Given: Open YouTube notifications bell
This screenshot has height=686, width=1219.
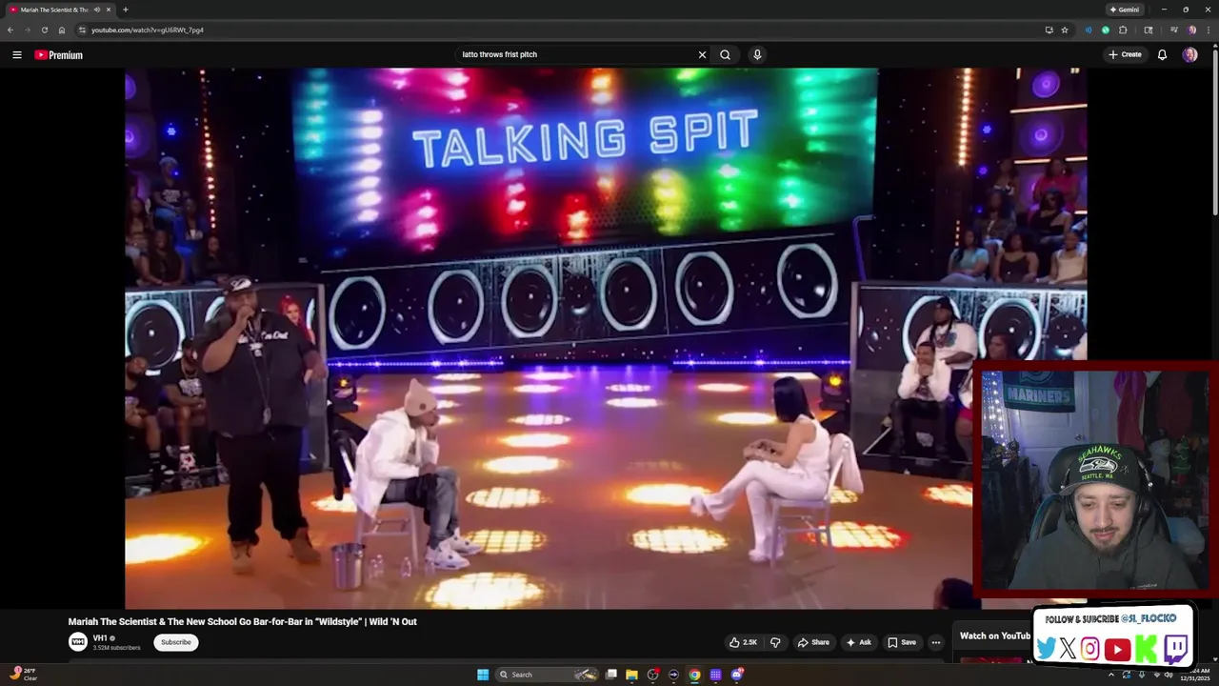Looking at the screenshot, I should click(1162, 55).
